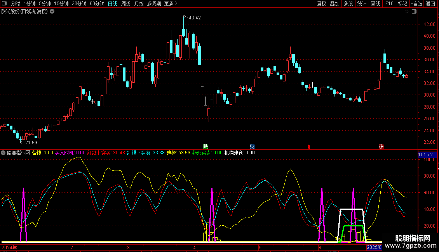Click the highlighted 2025 date label
The height and width of the screenshot is (252, 439).
375,247
